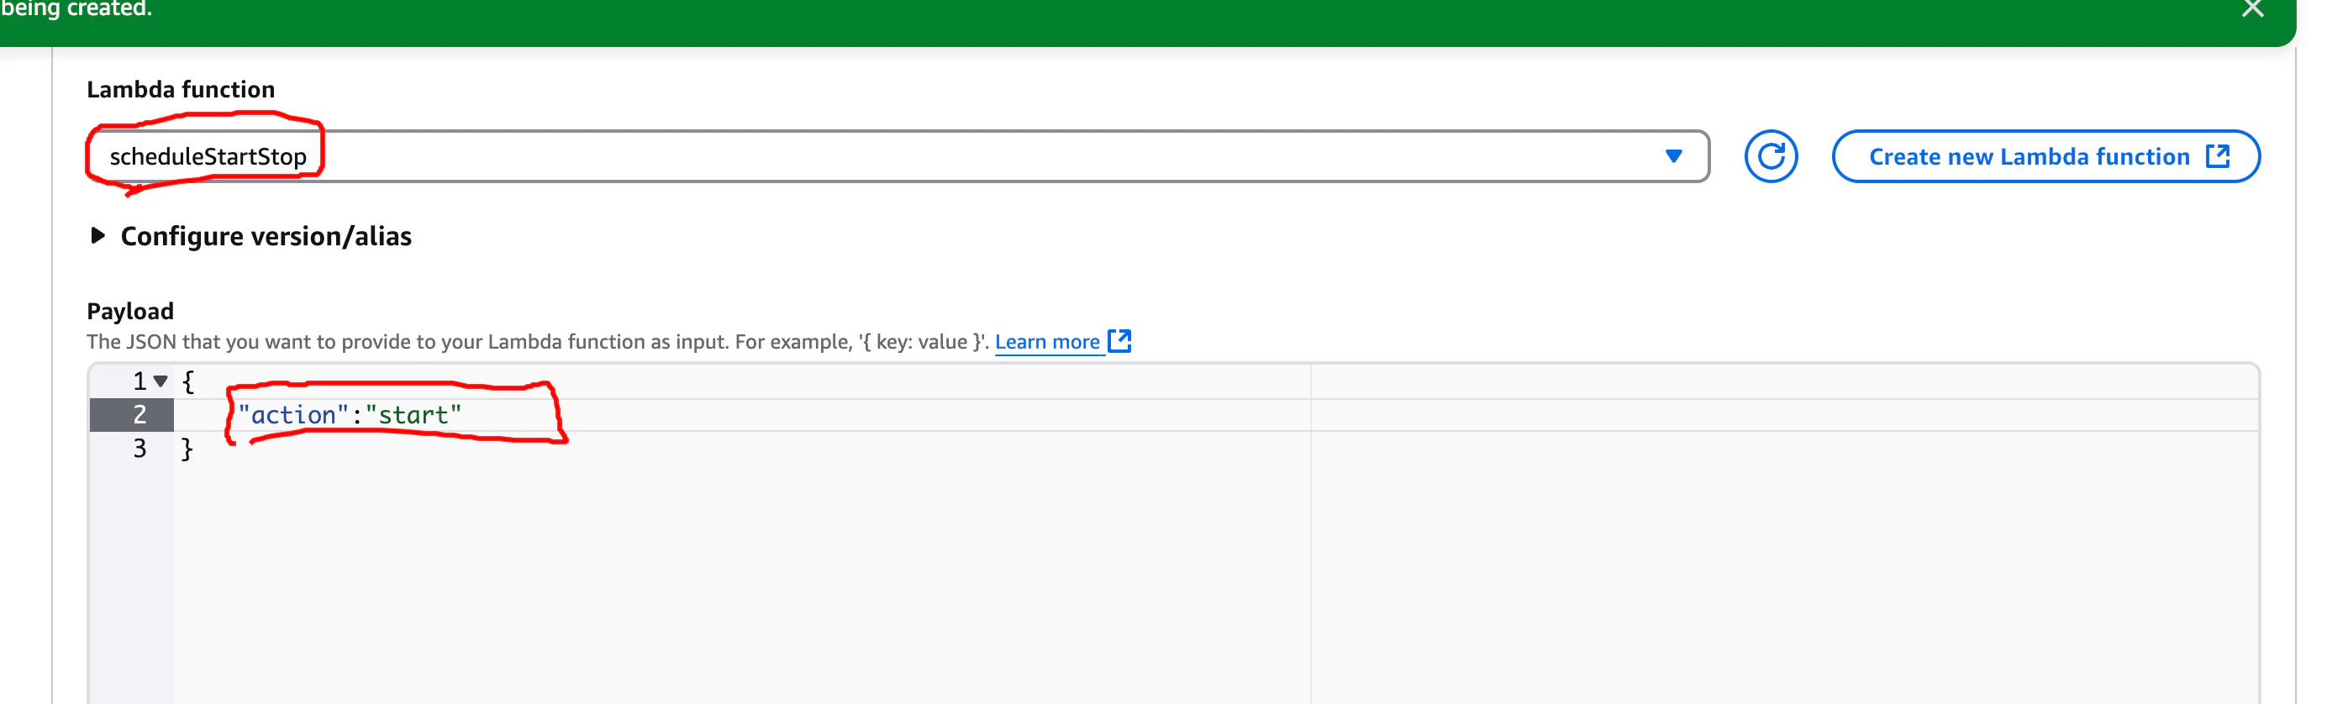Click line number 2 in the payload editor gutter
Screen dimensions: 2348x704
click(140, 415)
